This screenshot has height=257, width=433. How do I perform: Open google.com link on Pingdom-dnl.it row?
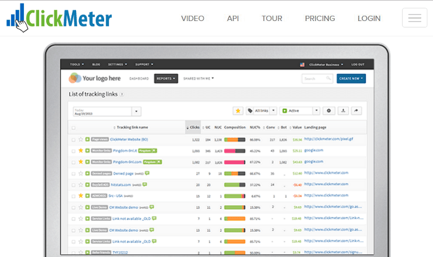click(x=314, y=150)
